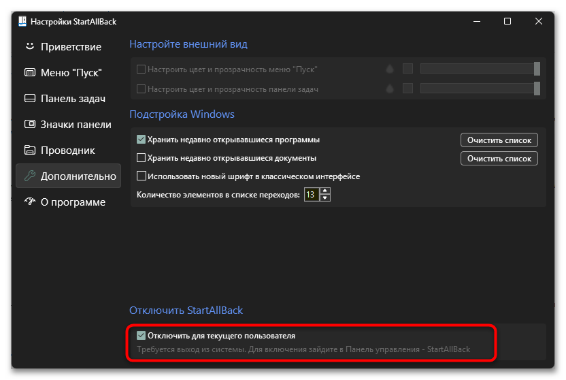Click the jump list items count field
Image resolution: width=566 pixels, height=380 pixels.
(312, 195)
